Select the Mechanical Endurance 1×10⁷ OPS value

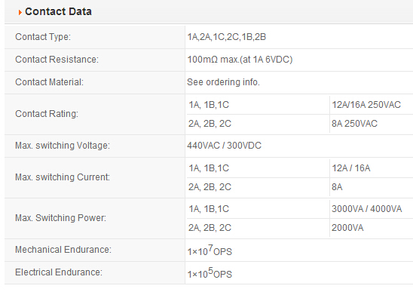click(x=210, y=251)
